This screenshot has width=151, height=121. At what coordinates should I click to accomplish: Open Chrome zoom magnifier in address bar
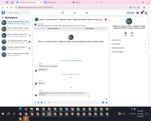134,8
